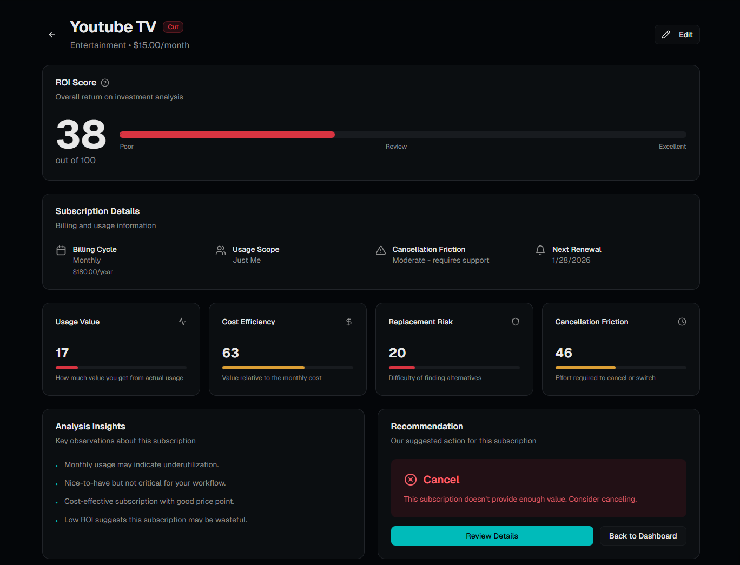740x565 pixels.
Task: Open Review Details
Action: 492,536
